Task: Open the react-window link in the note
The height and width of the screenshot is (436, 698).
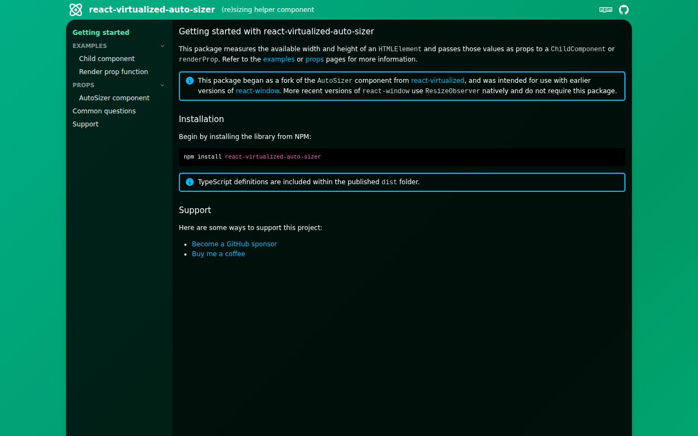Action: click(257, 91)
